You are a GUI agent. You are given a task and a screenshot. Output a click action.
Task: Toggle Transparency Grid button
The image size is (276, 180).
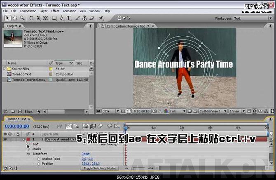195,111
